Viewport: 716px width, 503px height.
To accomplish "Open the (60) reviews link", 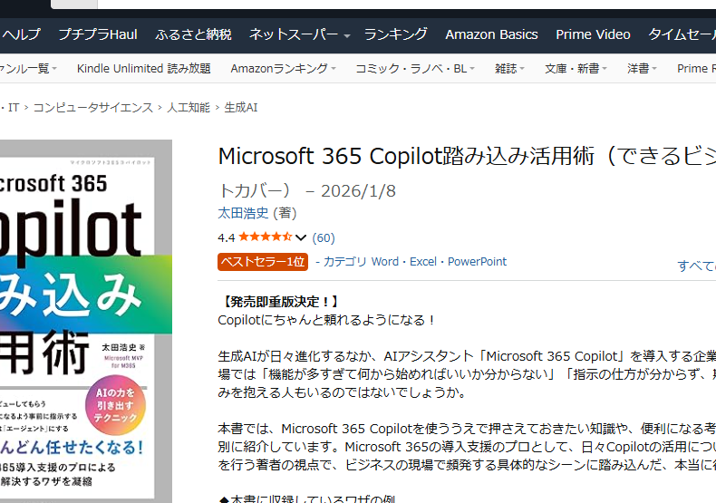I will click(324, 237).
